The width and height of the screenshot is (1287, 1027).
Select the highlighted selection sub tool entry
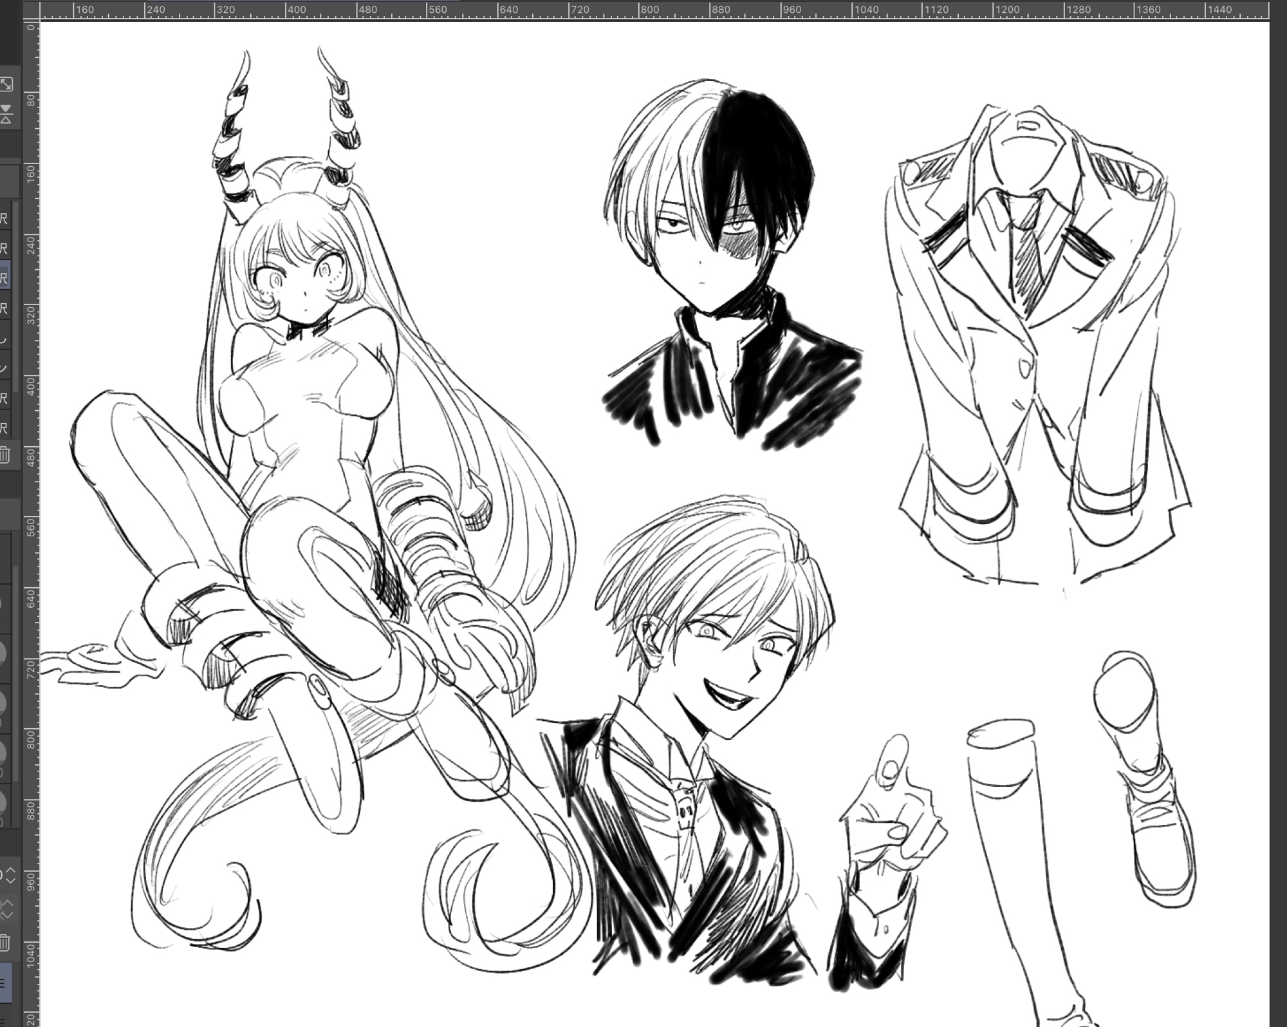(5, 278)
